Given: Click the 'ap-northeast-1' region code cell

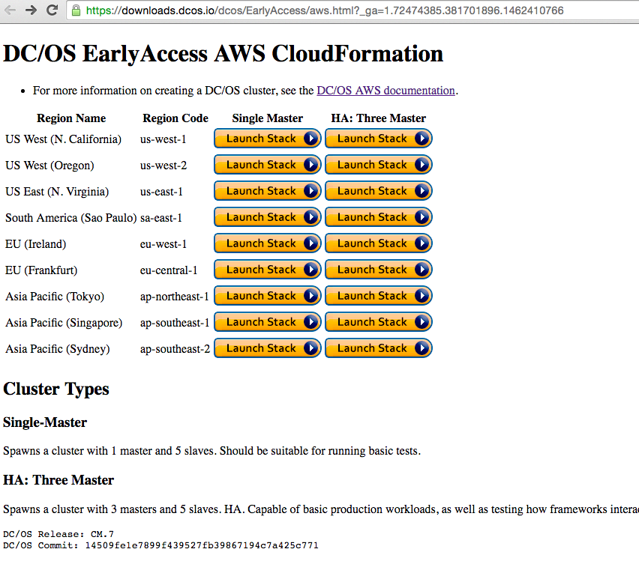Looking at the screenshot, I should tap(175, 297).
